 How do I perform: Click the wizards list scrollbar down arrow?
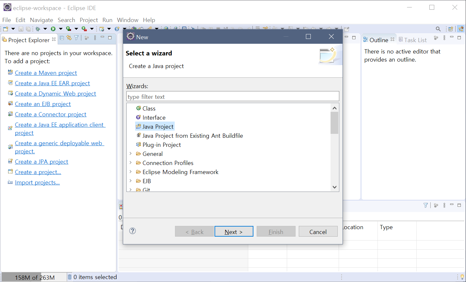coord(334,187)
